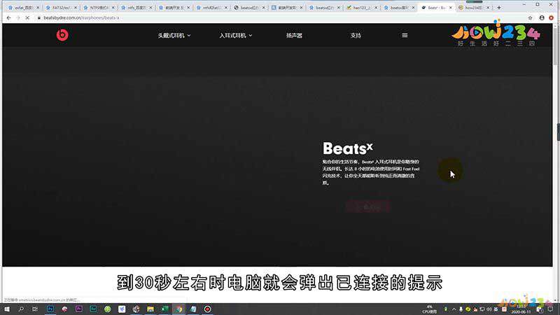The image size is (560, 315).
Task: Expand the 头戴式耳机 menu
Action: point(174,36)
